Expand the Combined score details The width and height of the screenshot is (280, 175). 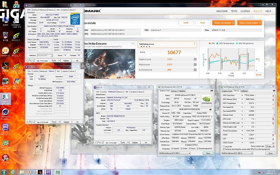[x=195, y=70]
